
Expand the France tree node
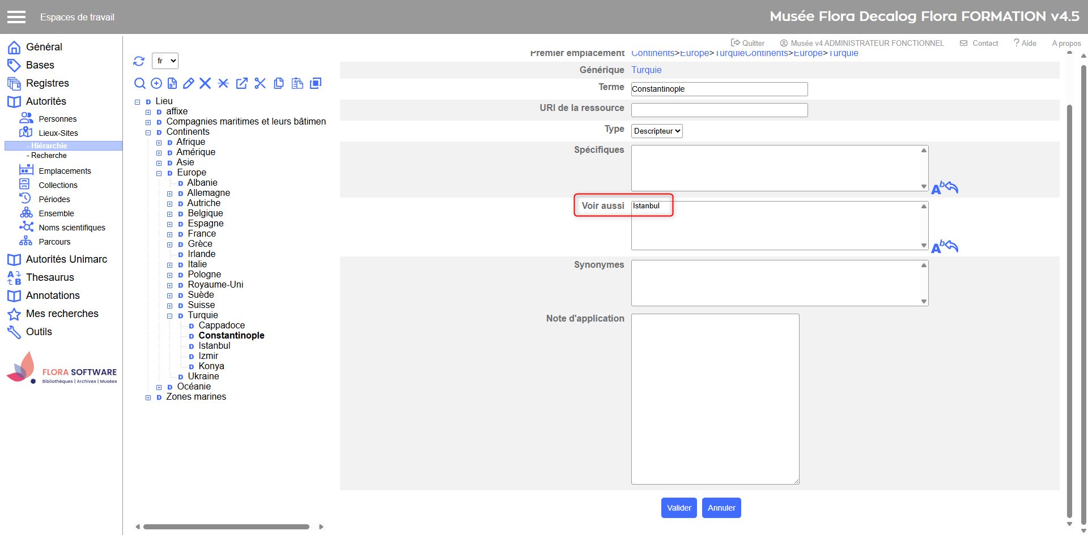169,234
